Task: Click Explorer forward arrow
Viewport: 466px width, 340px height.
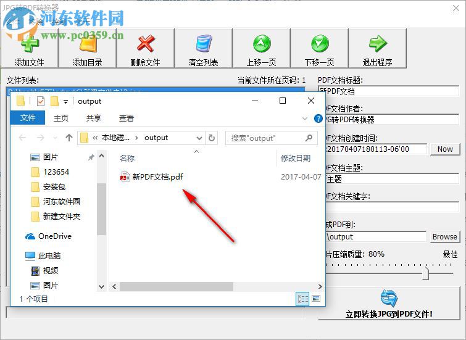Action: 40,138
